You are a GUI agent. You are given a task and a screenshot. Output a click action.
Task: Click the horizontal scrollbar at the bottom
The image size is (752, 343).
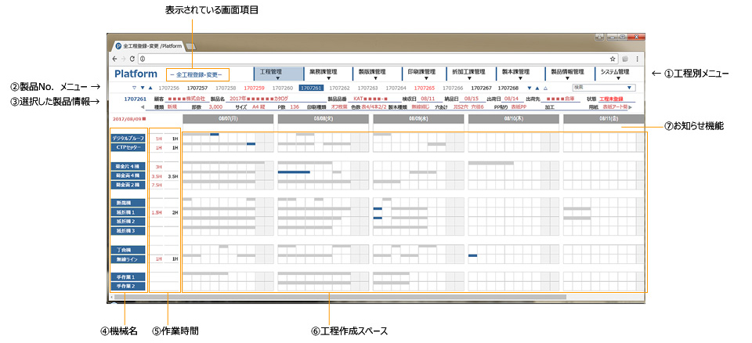341,297
